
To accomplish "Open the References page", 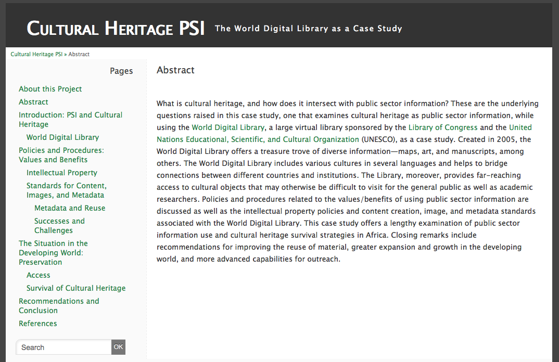I will click(38, 324).
